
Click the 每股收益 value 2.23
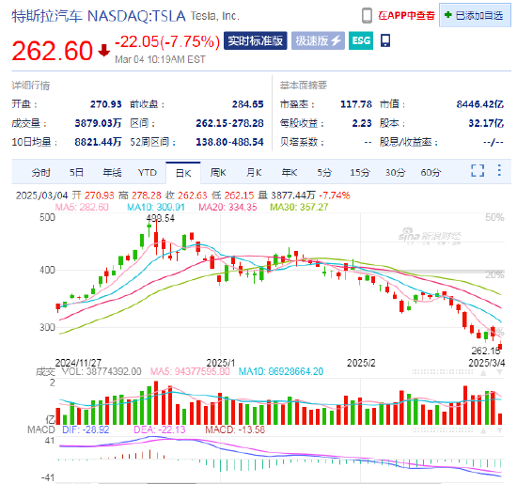point(362,123)
